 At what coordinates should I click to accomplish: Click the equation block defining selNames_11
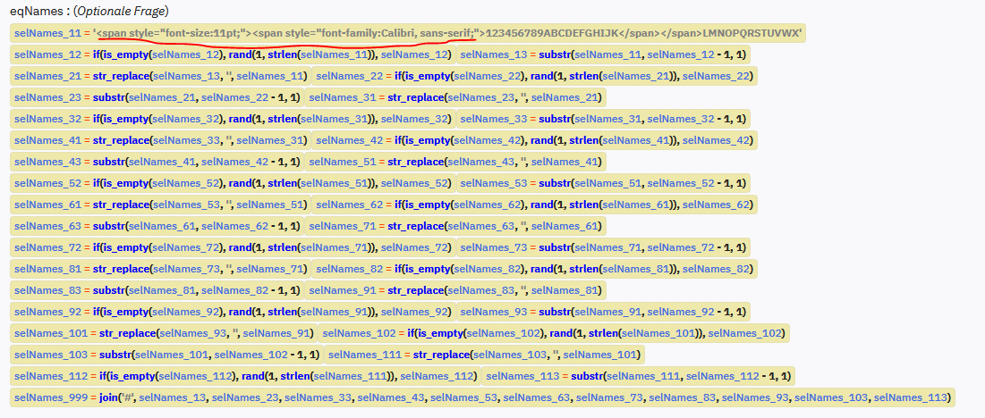tap(409, 33)
